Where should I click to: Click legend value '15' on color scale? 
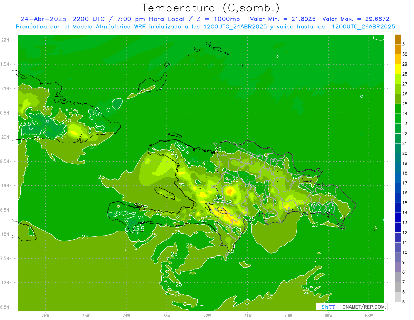(405, 203)
